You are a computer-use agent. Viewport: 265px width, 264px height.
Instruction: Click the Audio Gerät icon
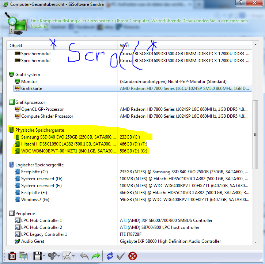tap(17, 241)
